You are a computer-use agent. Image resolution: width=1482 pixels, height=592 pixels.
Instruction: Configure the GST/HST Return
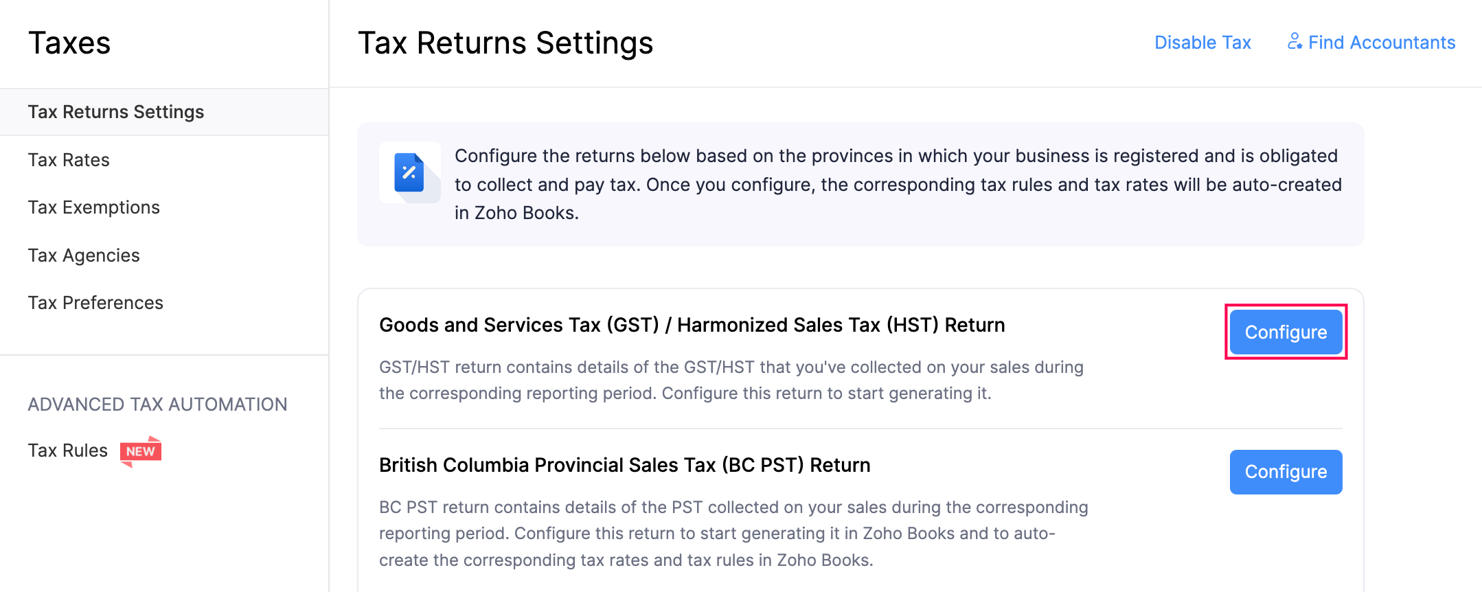[x=1286, y=332]
